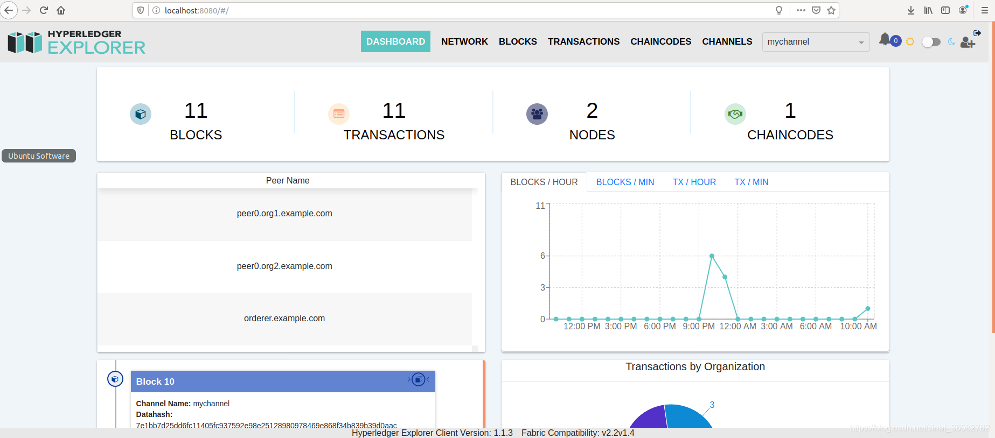Click the orange Transactions list icon
Screen dimensions: 995x438
[x=339, y=114]
